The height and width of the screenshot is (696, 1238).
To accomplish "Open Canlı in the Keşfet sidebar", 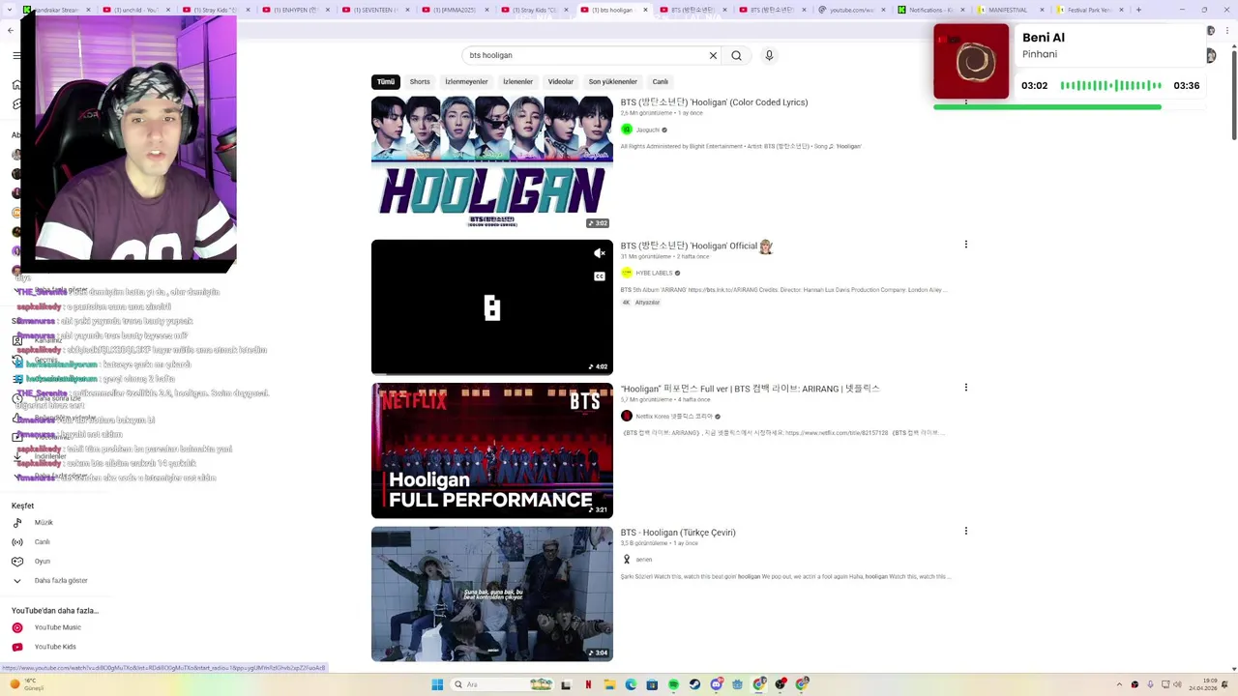I will click(43, 542).
